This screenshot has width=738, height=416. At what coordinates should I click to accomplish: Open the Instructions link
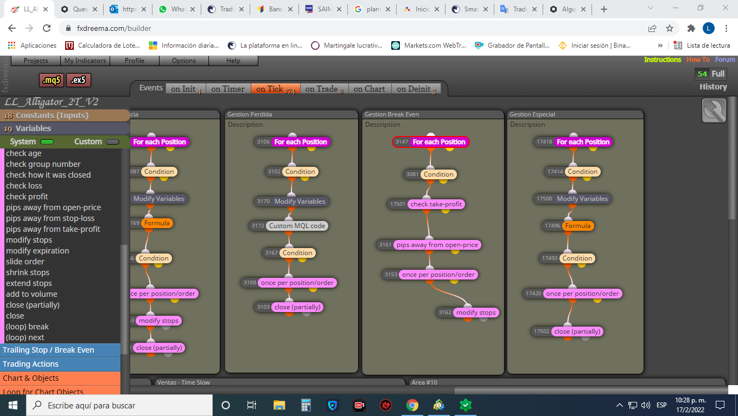click(x=663, y=60)
